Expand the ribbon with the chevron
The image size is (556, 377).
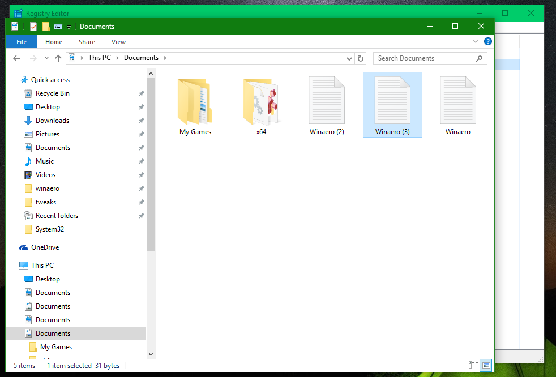[x=476, y=41]
